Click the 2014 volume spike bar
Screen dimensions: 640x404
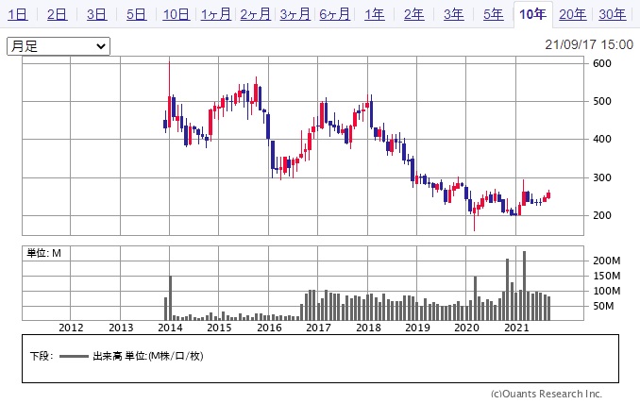click(x=170, y=298)
